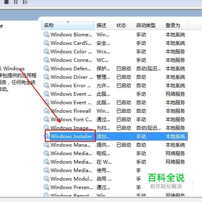This screenshot has width=202, height=202.
Task: Sort services by the 状态 column header
Action: tap(124, 25)
